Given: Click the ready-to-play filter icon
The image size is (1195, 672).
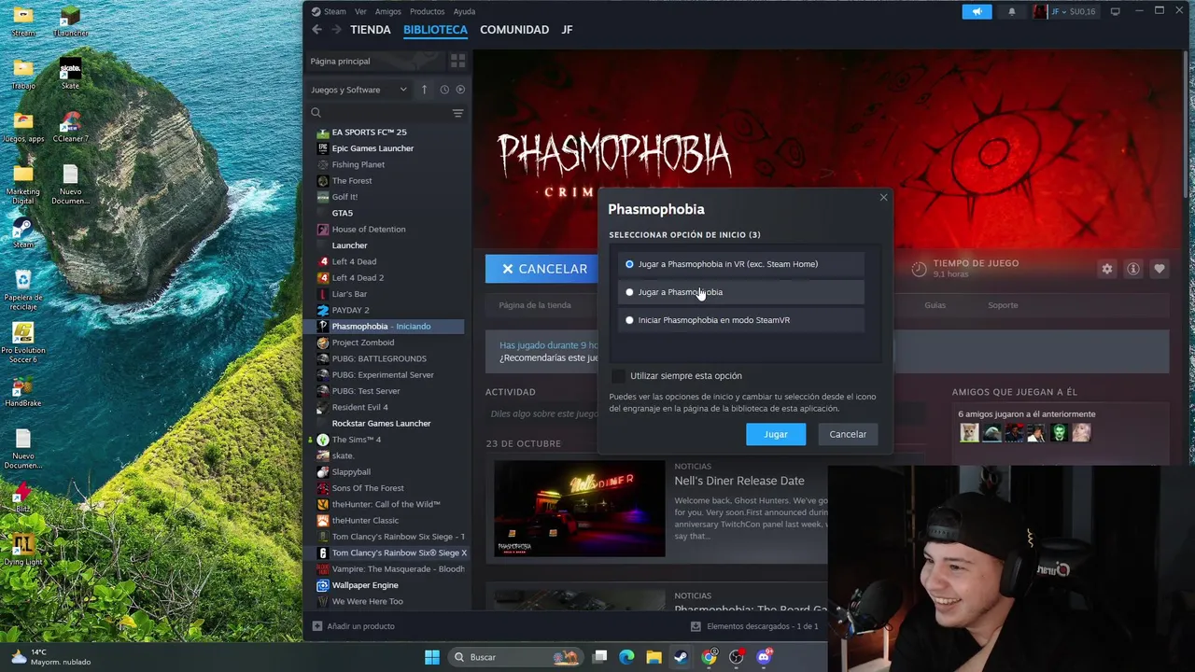Looking at the screenshot, I should 459,90.
